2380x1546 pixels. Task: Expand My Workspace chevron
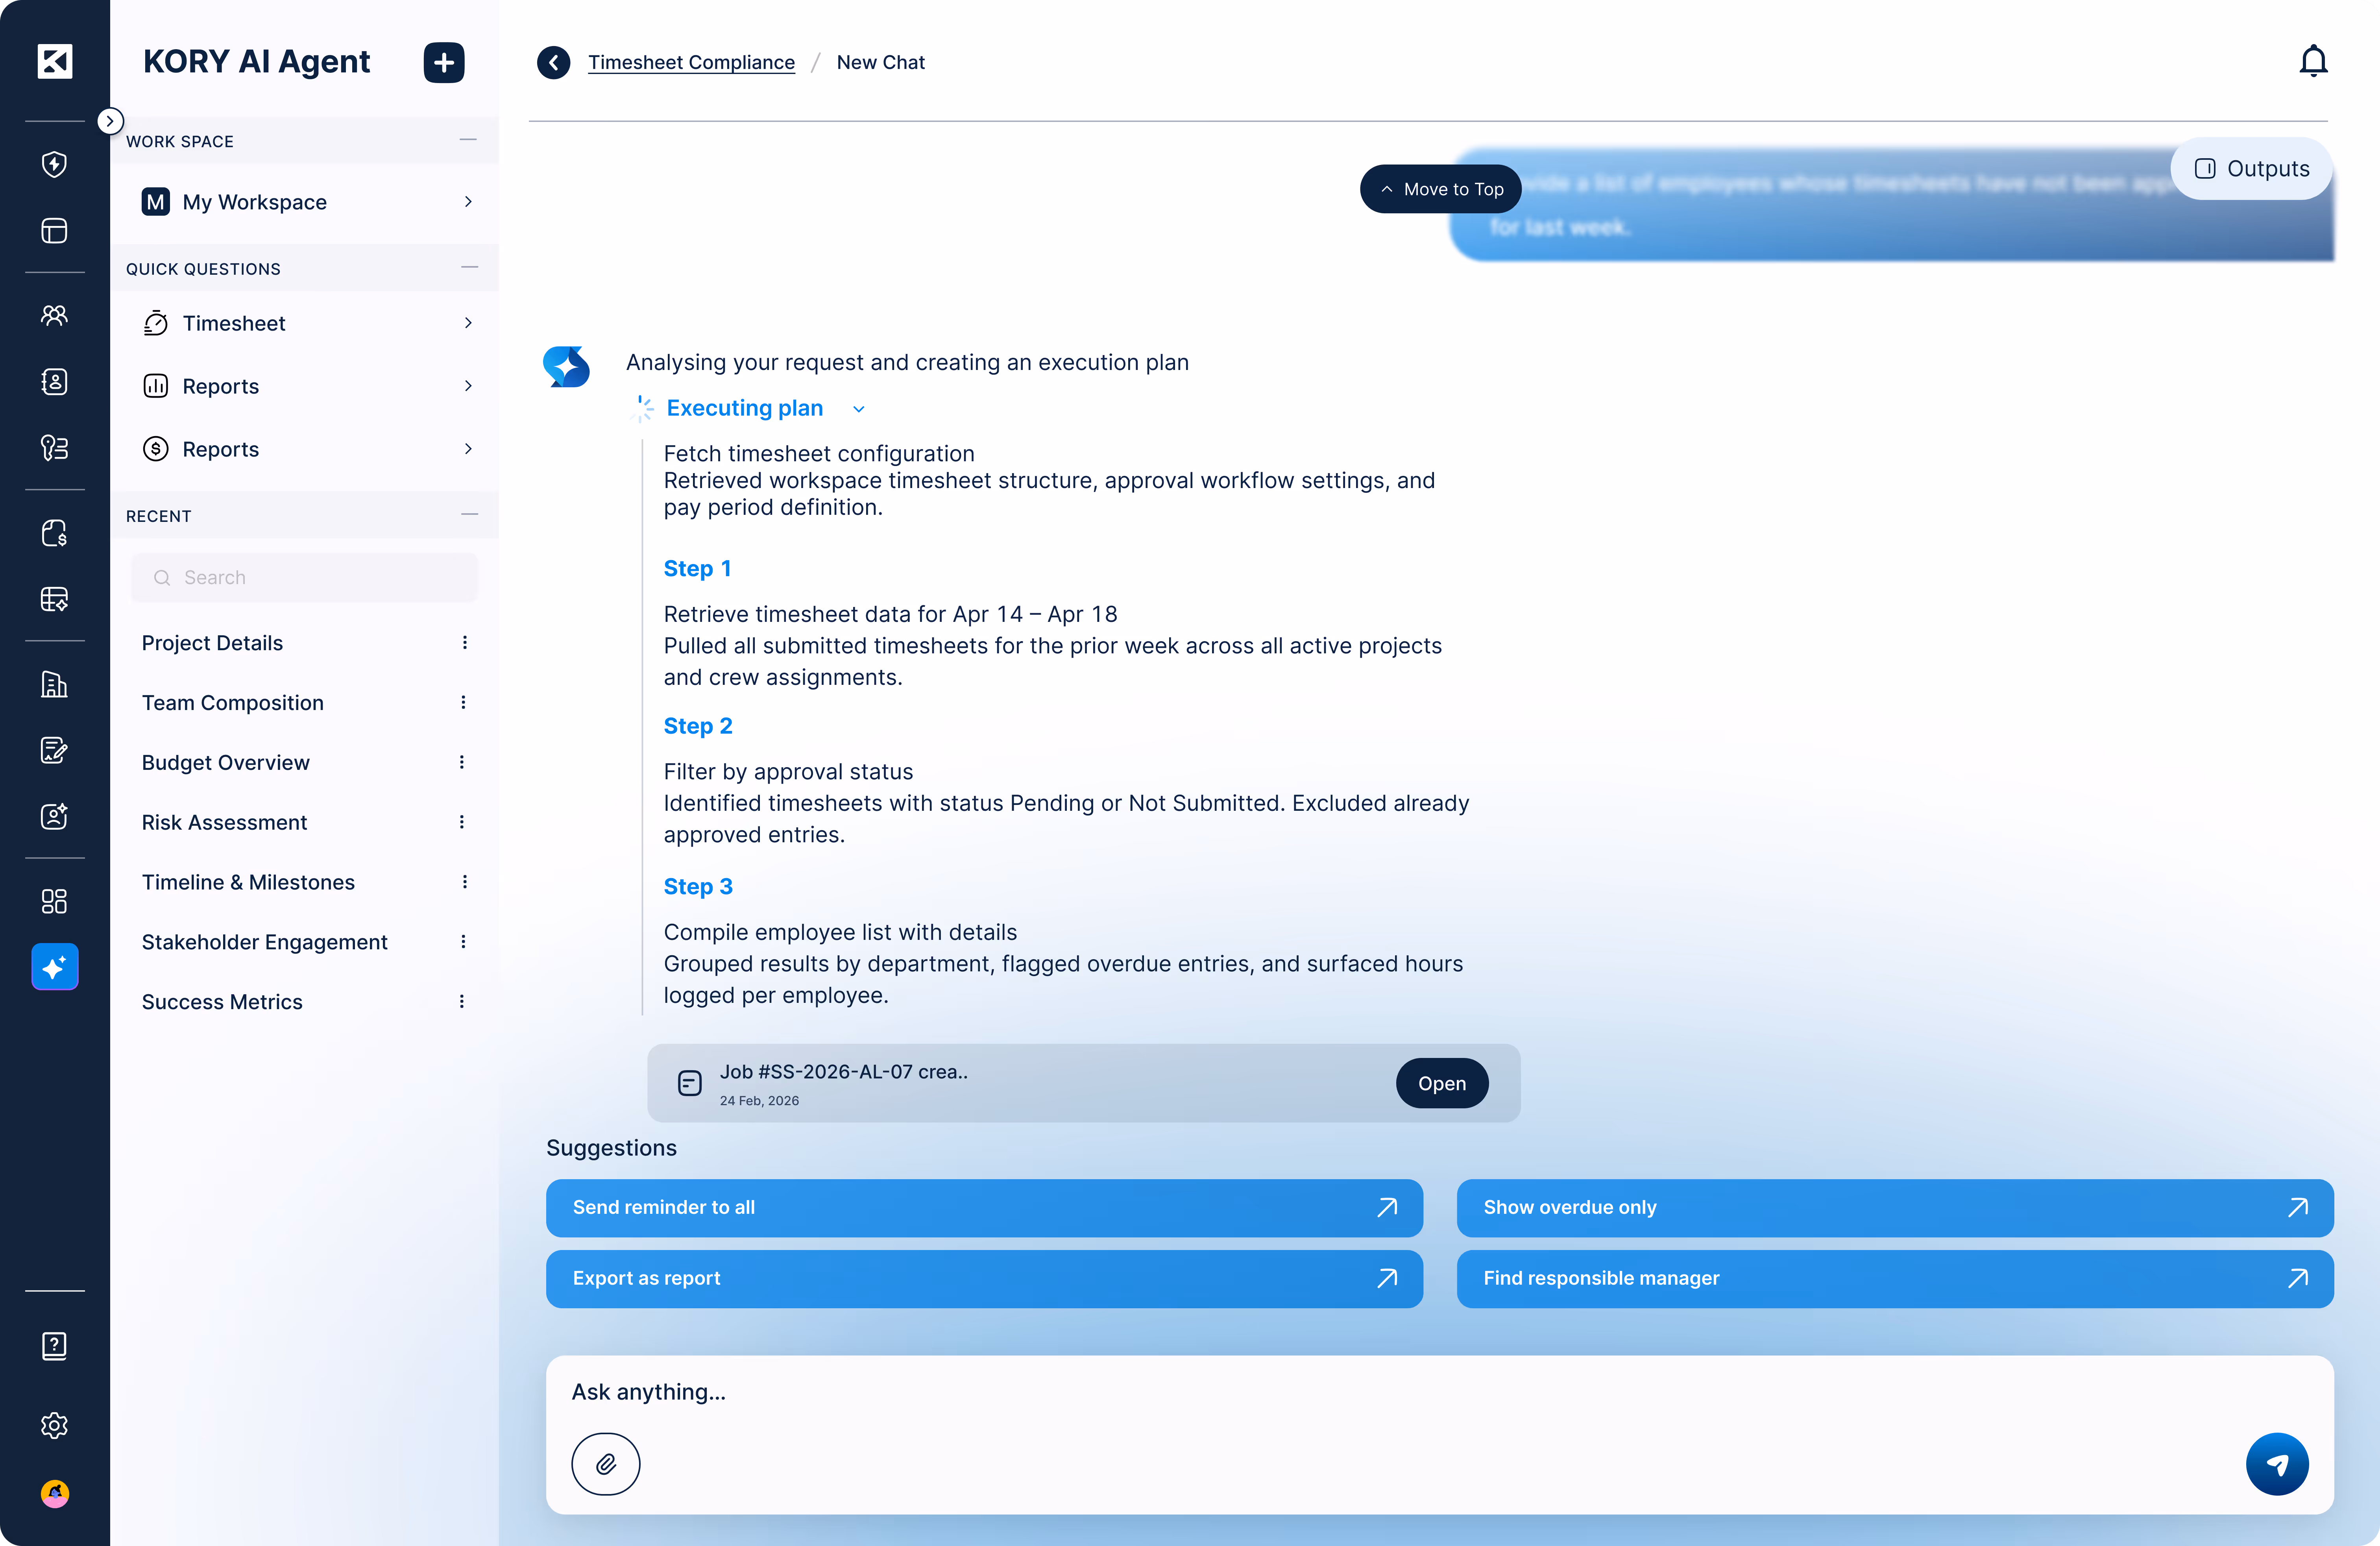468,202
